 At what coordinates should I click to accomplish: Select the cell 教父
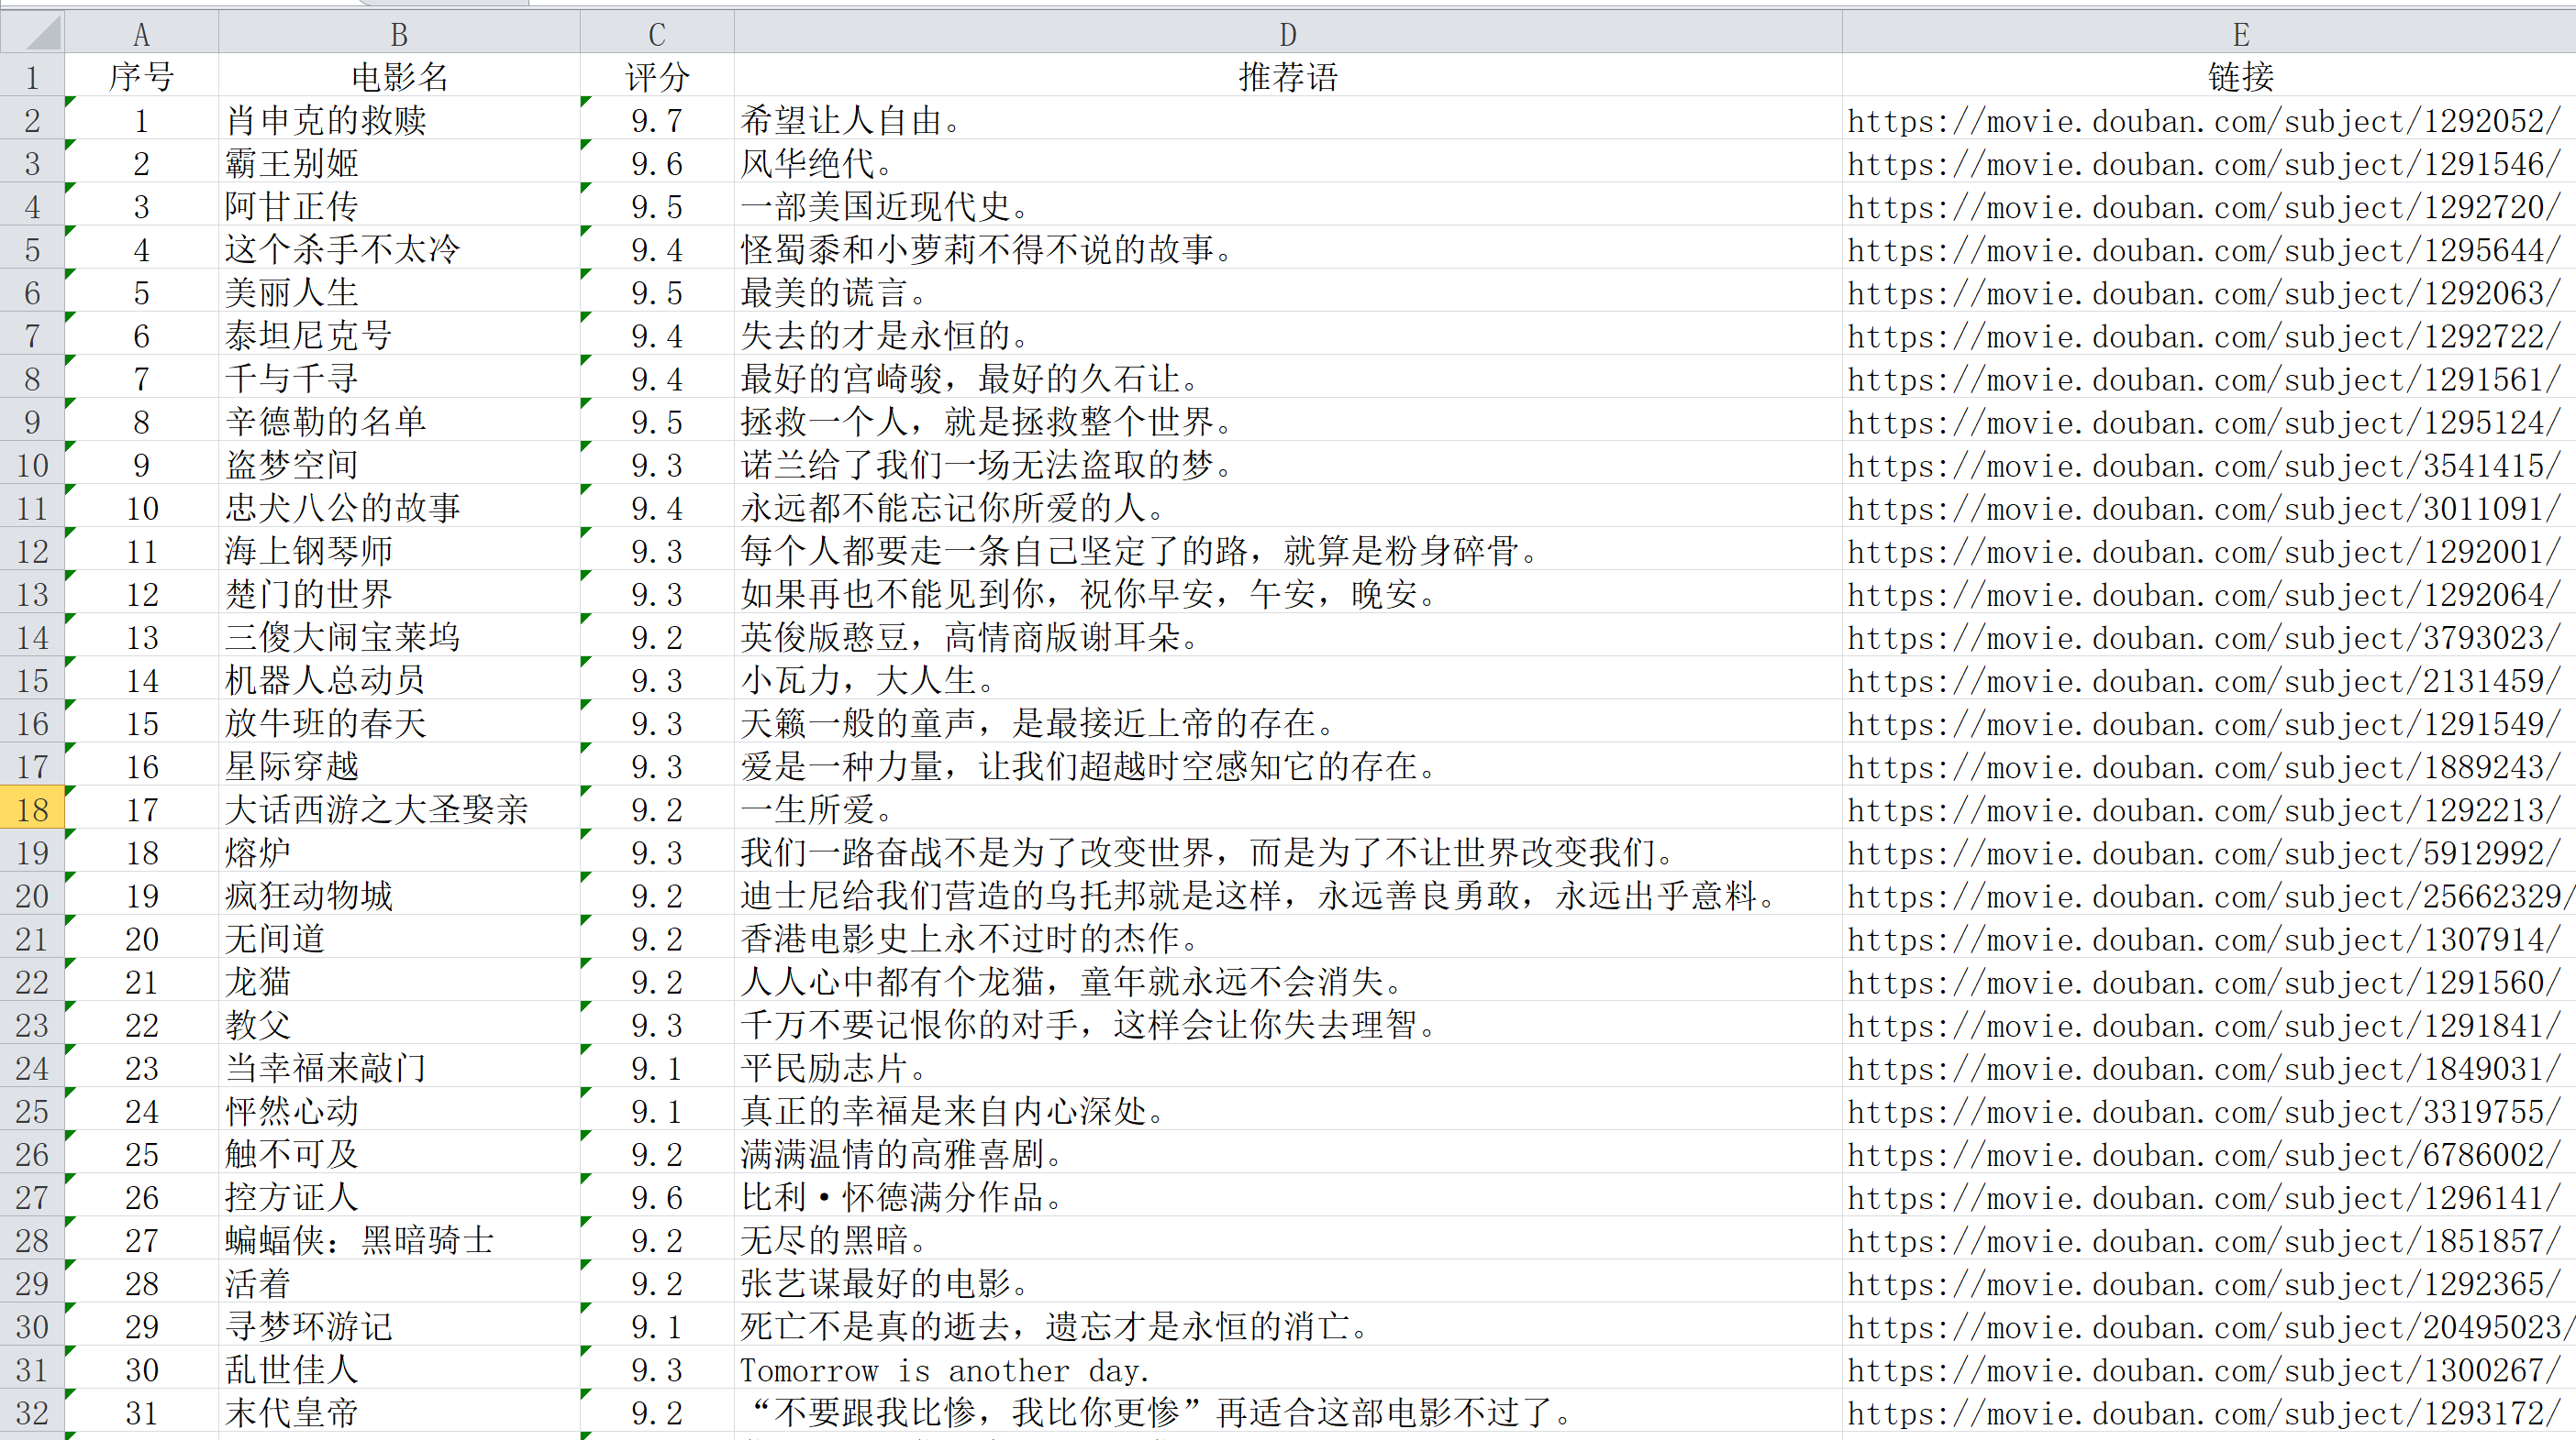[399, 1024]
